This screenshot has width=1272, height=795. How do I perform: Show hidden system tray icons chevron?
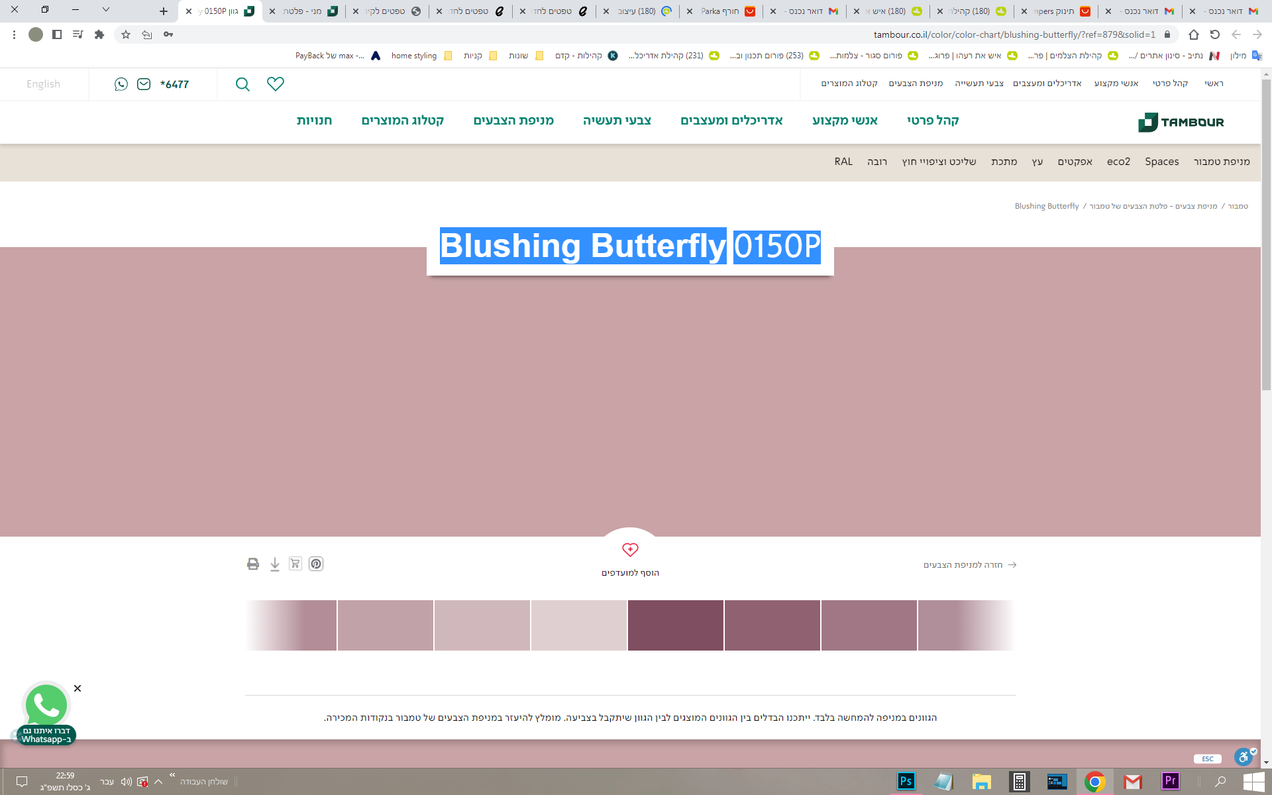pyautogui.click(x=158, y=782)
